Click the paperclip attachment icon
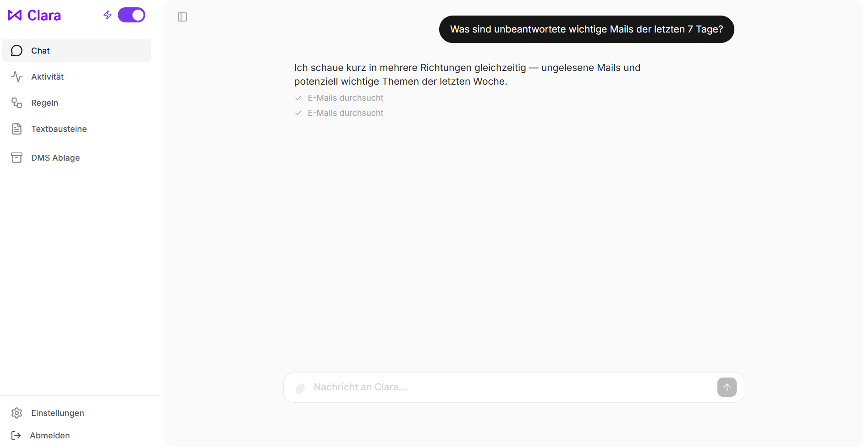Screen dimensions: 865x448 (300, 388)
